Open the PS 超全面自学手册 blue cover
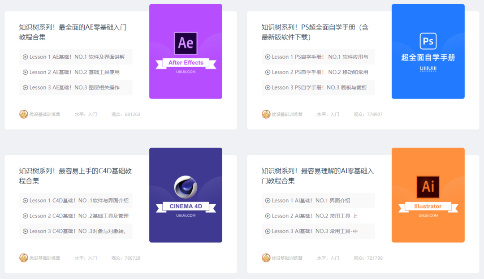Viewport: 484px width, 279px height. 428,51
